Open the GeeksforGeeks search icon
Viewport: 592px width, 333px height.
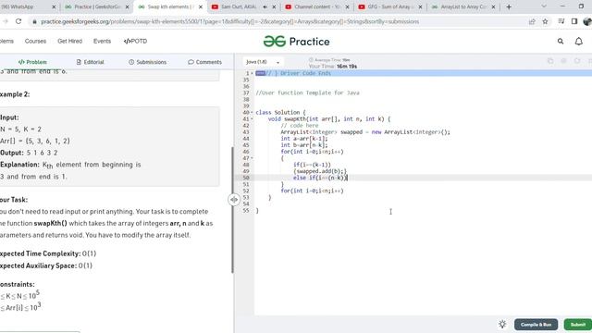561,42
